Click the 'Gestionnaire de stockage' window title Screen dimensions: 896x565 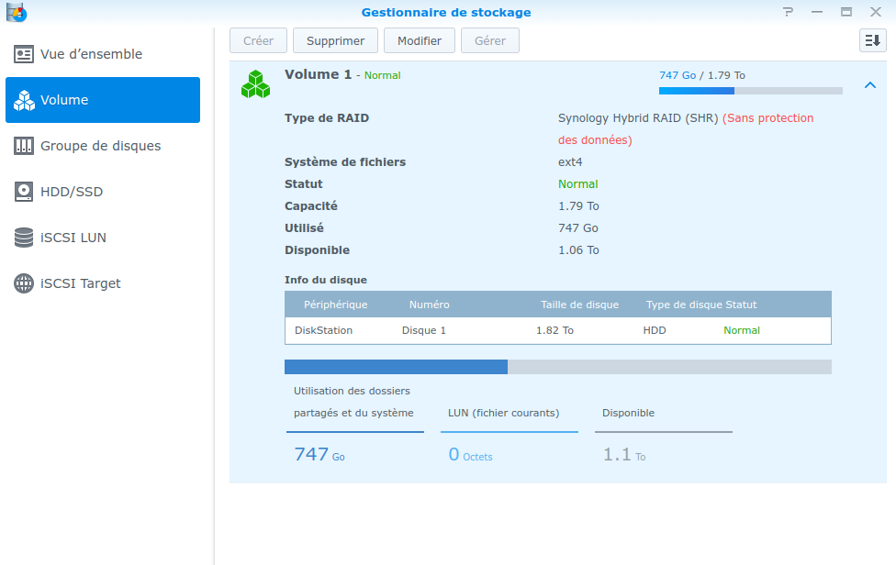tap(446, 12)
